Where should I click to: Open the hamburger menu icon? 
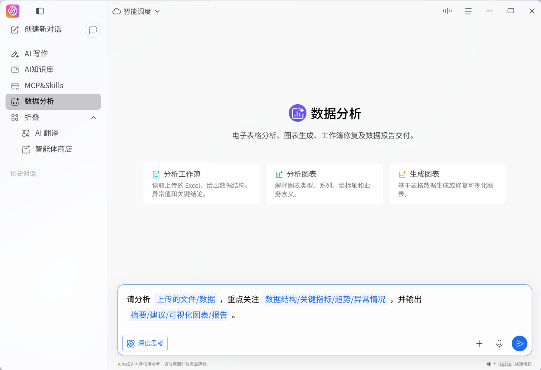point(468,11)
